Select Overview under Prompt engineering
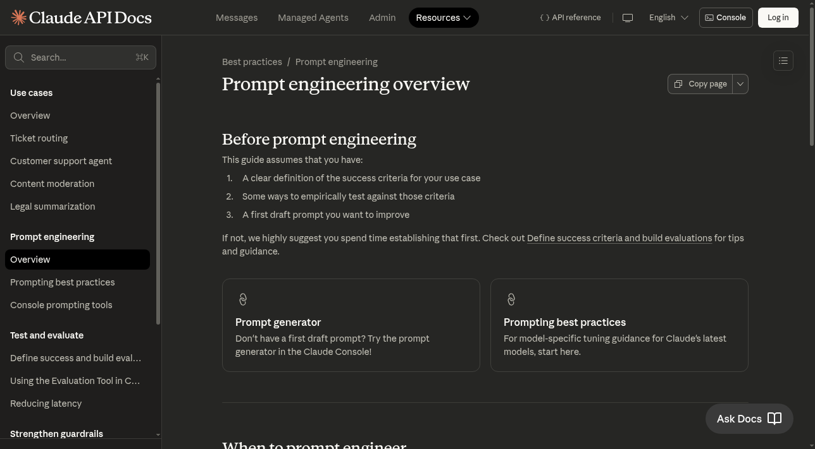 click(x=77, y=260)
